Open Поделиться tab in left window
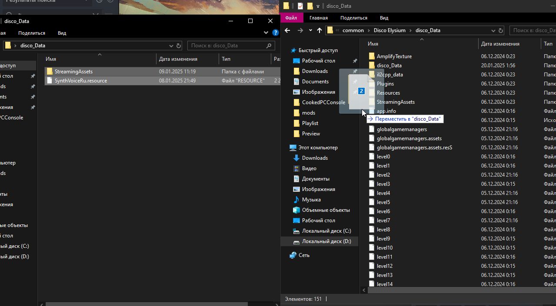 click(32, 33)
